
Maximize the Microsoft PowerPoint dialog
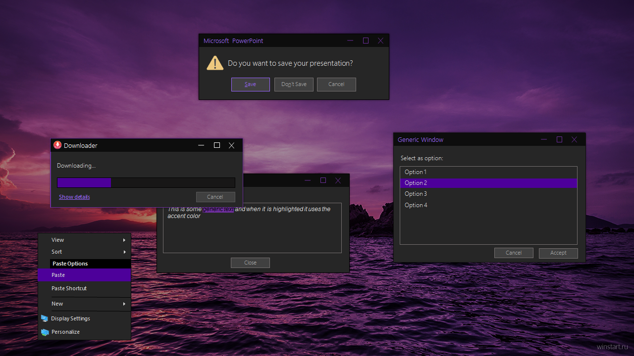(366, 41)
